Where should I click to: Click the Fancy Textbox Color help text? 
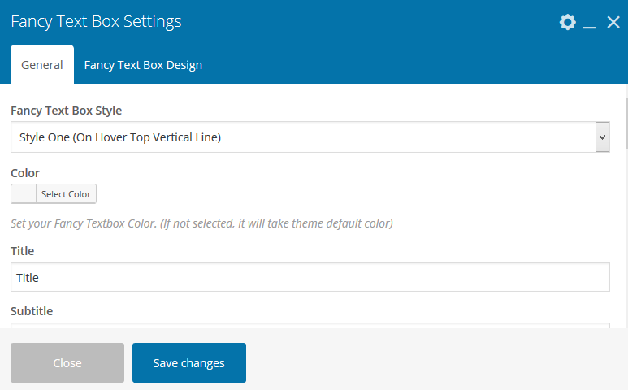(201, 223)
